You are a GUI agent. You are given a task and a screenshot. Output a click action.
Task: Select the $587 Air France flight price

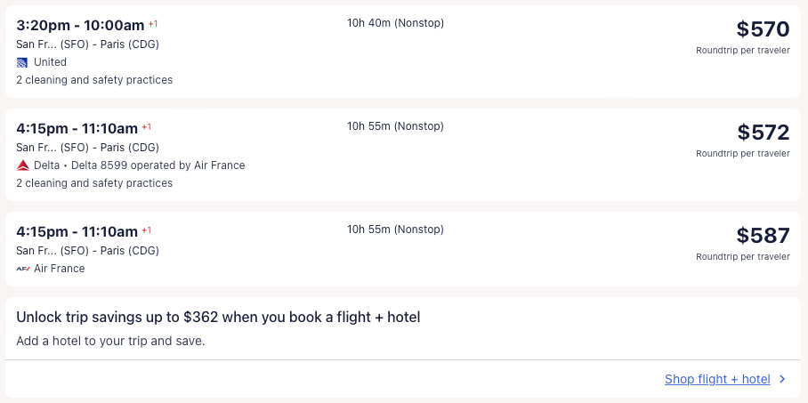(x=763, y=236)
